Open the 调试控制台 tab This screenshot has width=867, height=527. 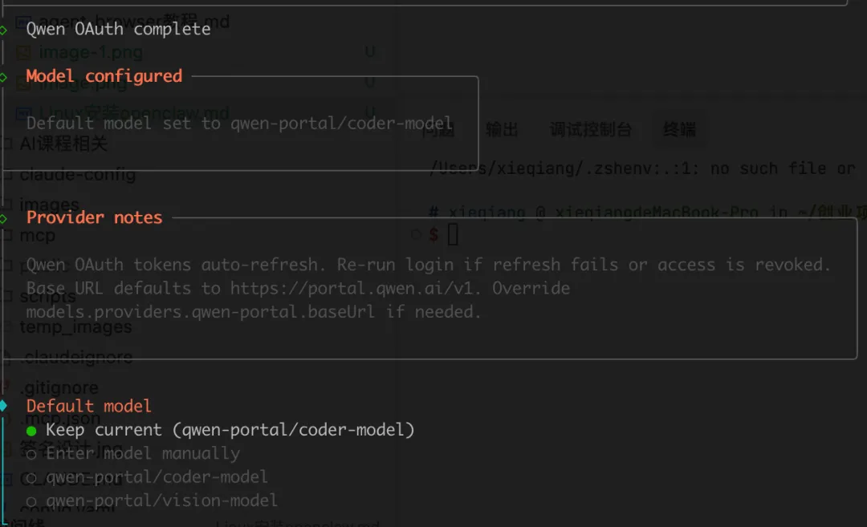coord(590,130)
